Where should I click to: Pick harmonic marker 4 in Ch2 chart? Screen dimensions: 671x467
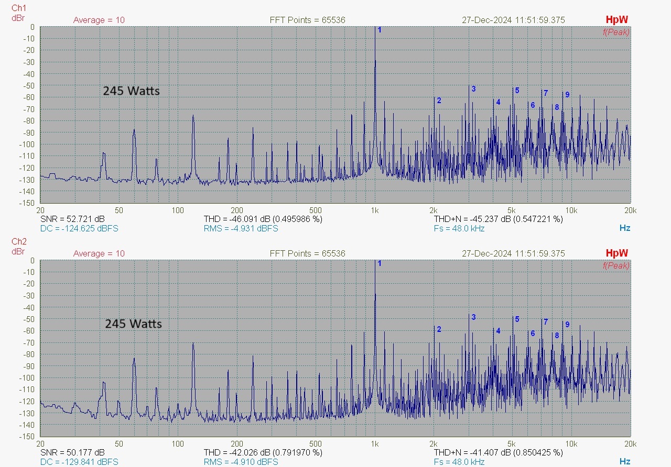498,331
